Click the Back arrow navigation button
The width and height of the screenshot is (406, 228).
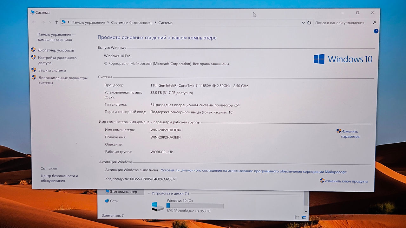click(x=34, y=22)
